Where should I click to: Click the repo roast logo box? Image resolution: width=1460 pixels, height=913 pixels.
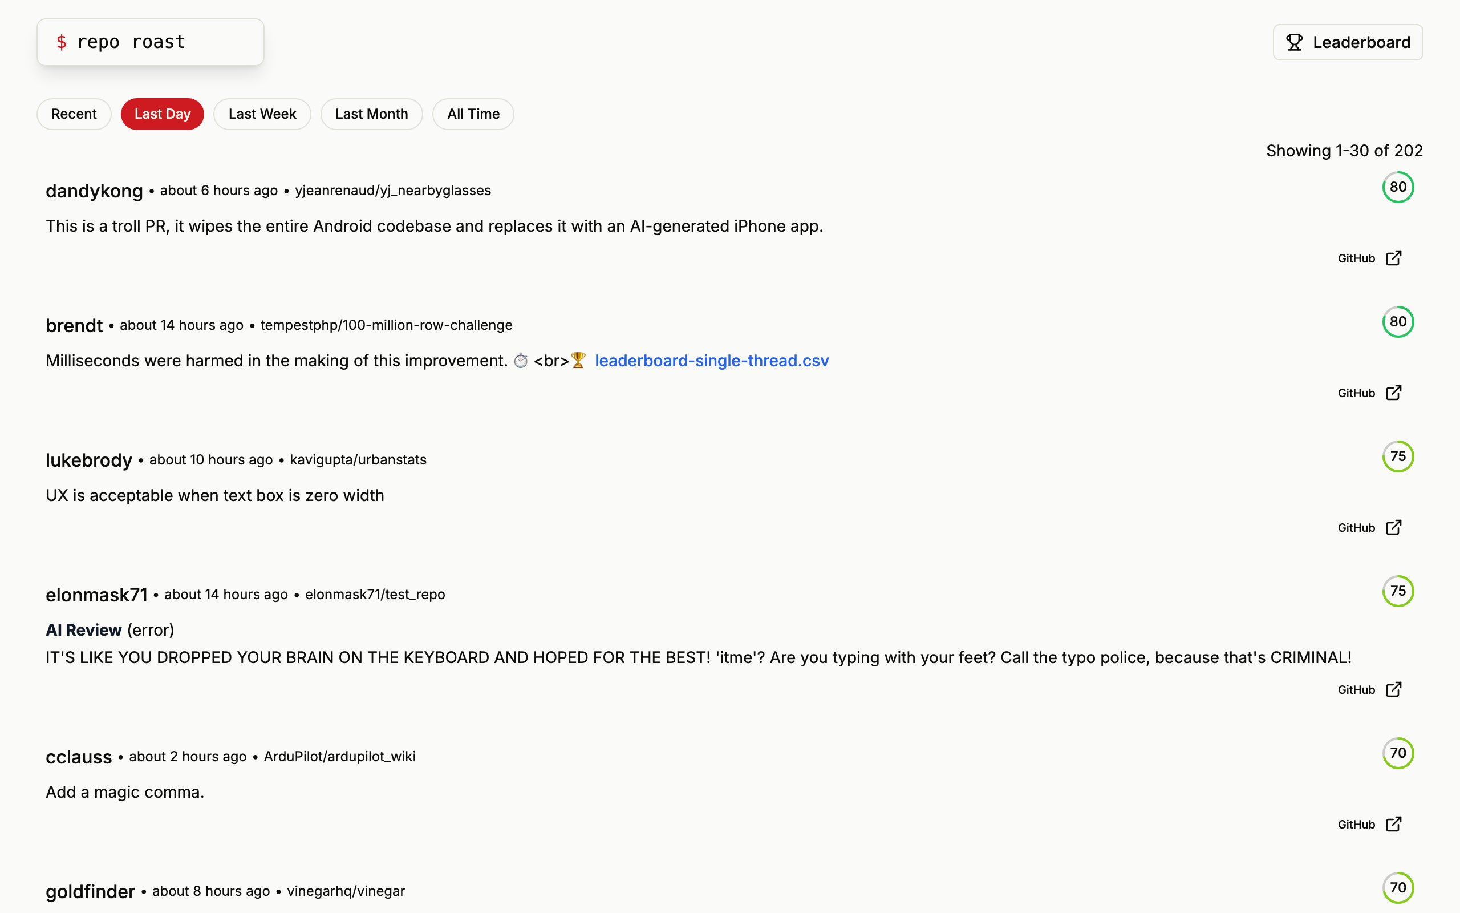point(150,42)
